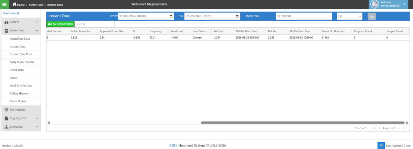Click the refresh icon near Last Updated Time
This screenshot has width=413, height=149.
click(381, 145)
